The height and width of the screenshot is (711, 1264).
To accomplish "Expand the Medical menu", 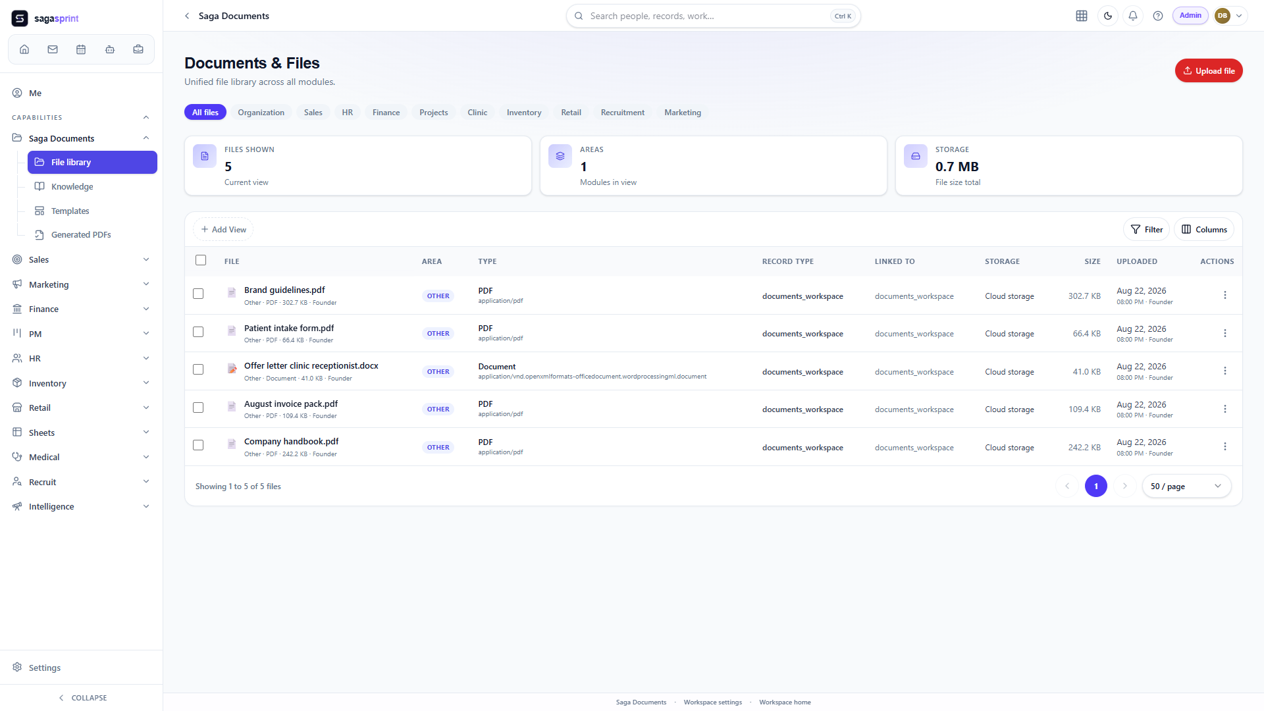I will tap(146, 457).
